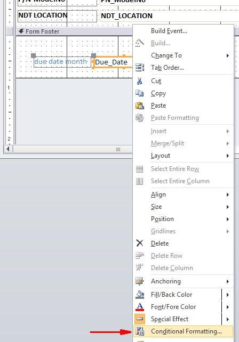Click the Delete X icon
The height and width of the screenshot is (342, 239).
[139, 243]
